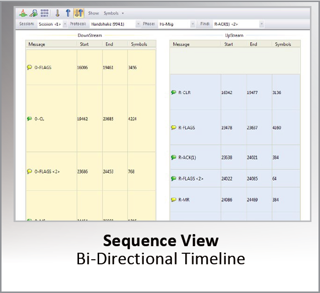Viewport: 320px width, 293px height.
Task: Select the O-FLAGS message row
Action: pos(91,67)
